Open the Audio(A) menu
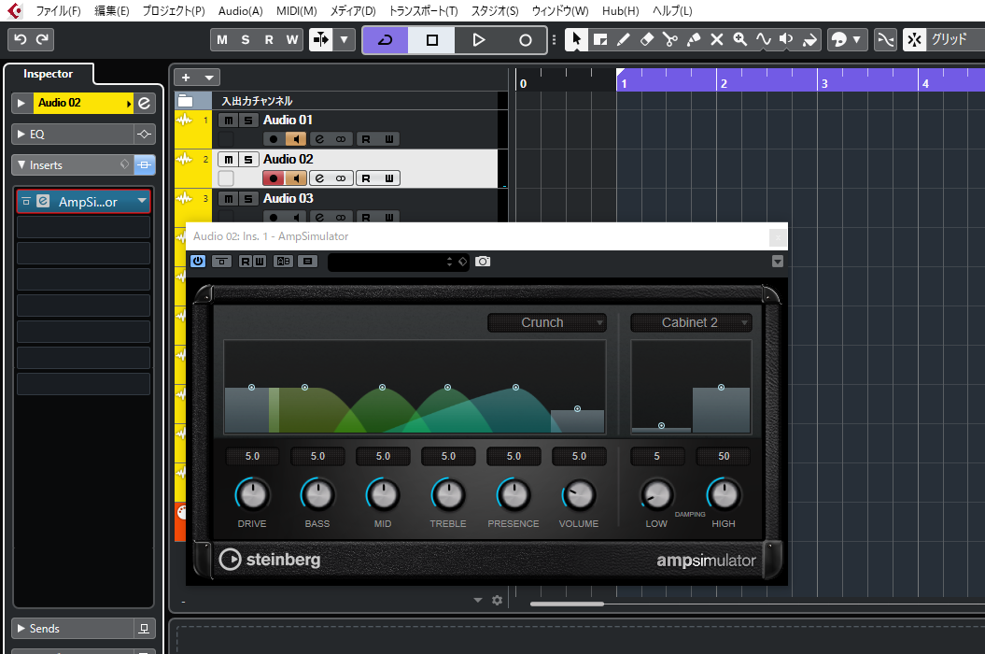 click(x=241, y=10)
